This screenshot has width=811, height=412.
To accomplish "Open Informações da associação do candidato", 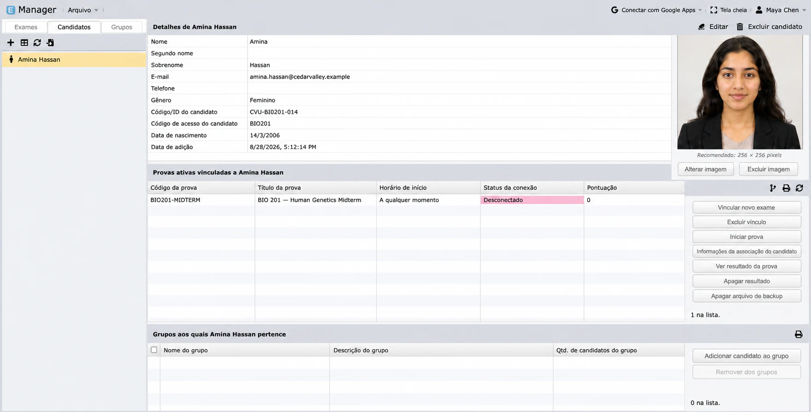I will point(746,252).
